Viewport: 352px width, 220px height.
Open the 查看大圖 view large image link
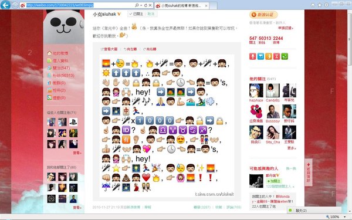[x=109, y=49]
